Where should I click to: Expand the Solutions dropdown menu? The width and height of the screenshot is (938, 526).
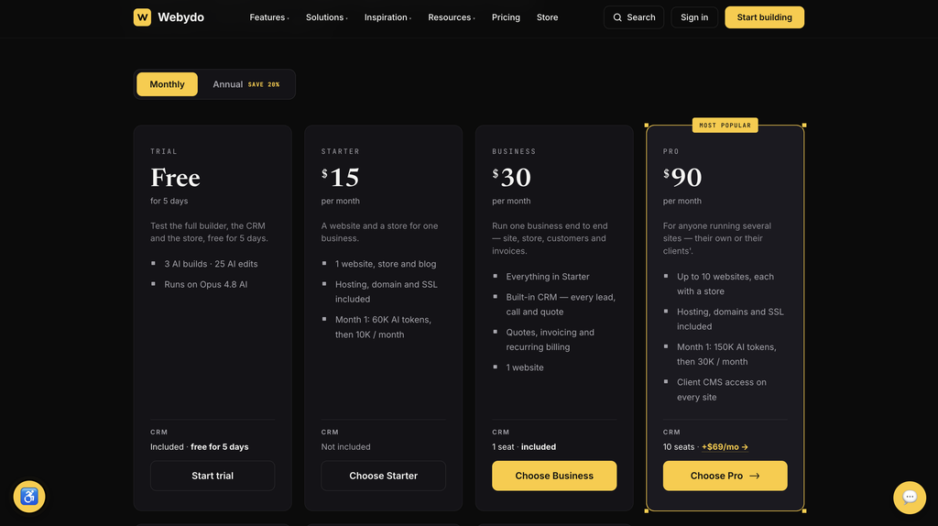327,17
